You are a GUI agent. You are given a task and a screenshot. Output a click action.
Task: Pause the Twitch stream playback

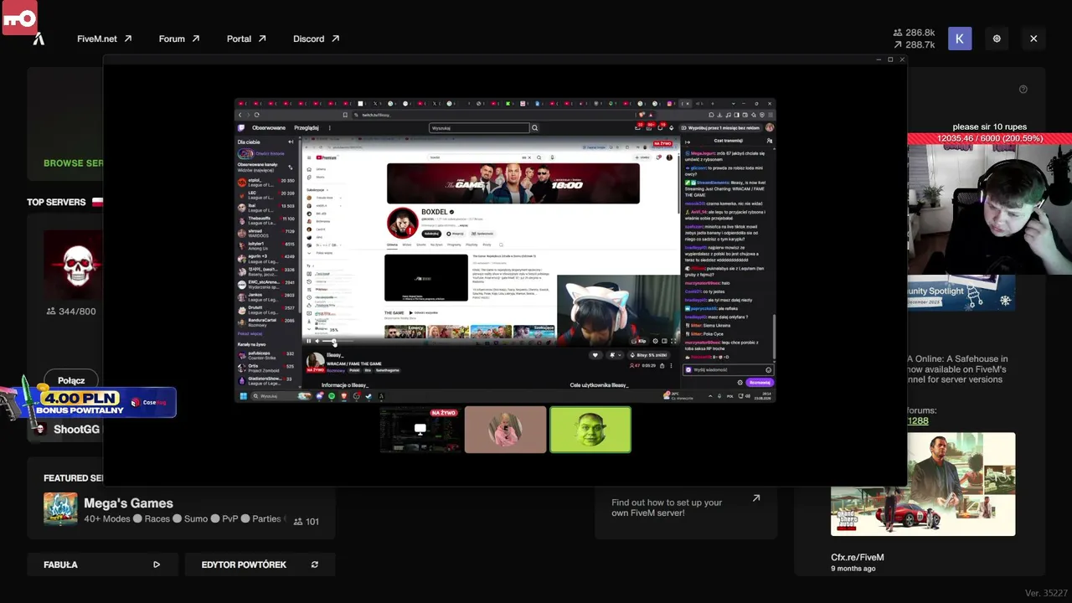(308, 341)
